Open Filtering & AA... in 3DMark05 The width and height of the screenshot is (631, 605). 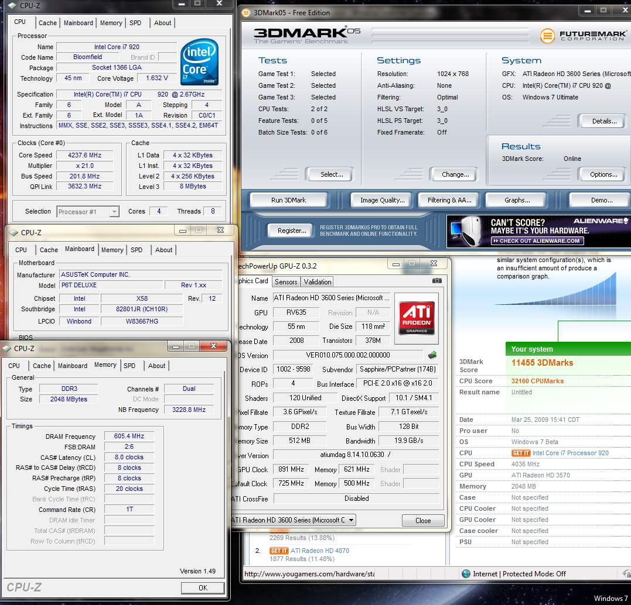coord(449,200)
